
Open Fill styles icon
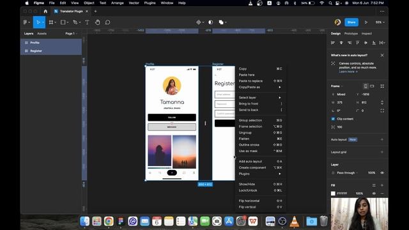click(374, 185)
